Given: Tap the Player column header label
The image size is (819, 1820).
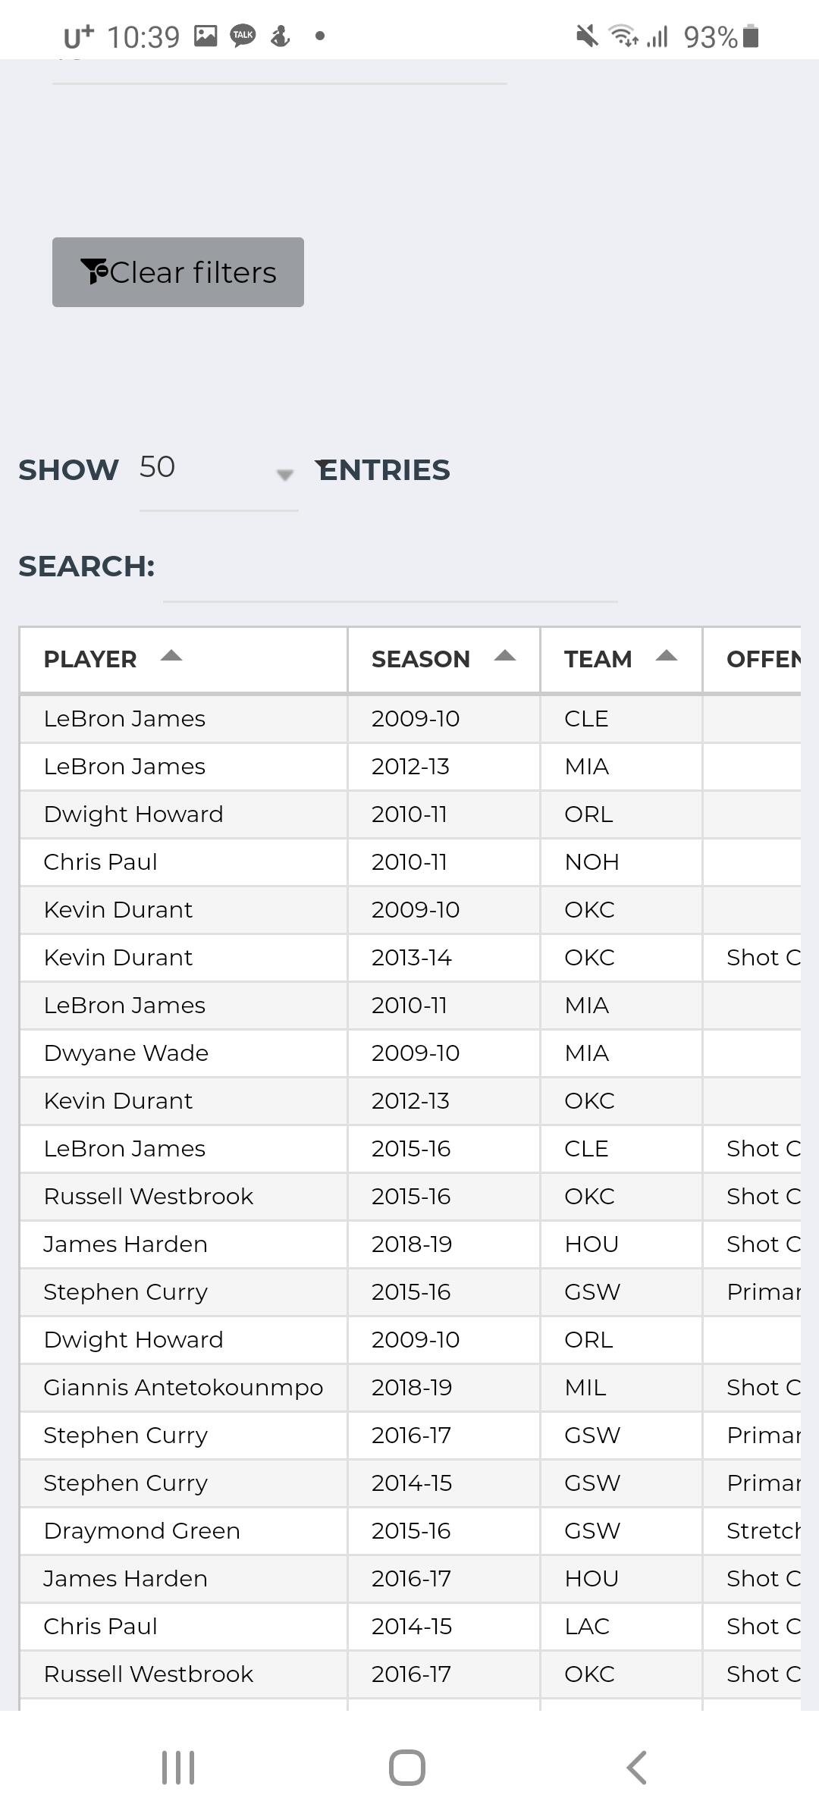Looking at the screenshot, I should (x=90, y=659).
